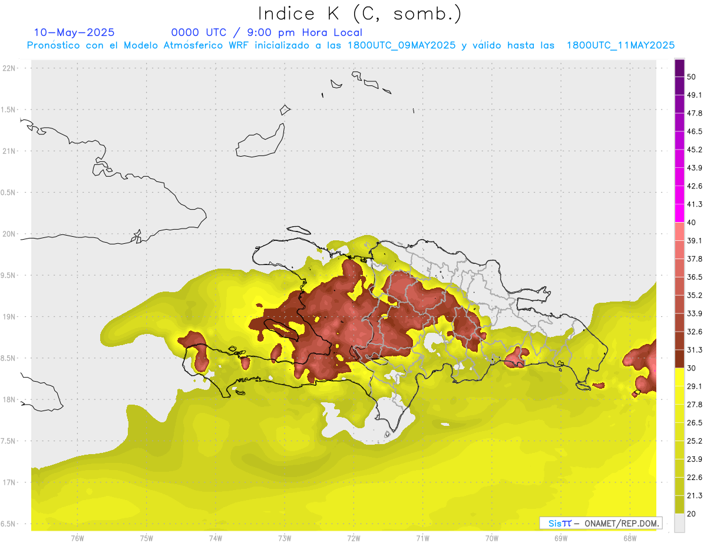This screenshot has width=707, height=546.
Task: Click the "27.8" color bar value
Action: point(694,405)
